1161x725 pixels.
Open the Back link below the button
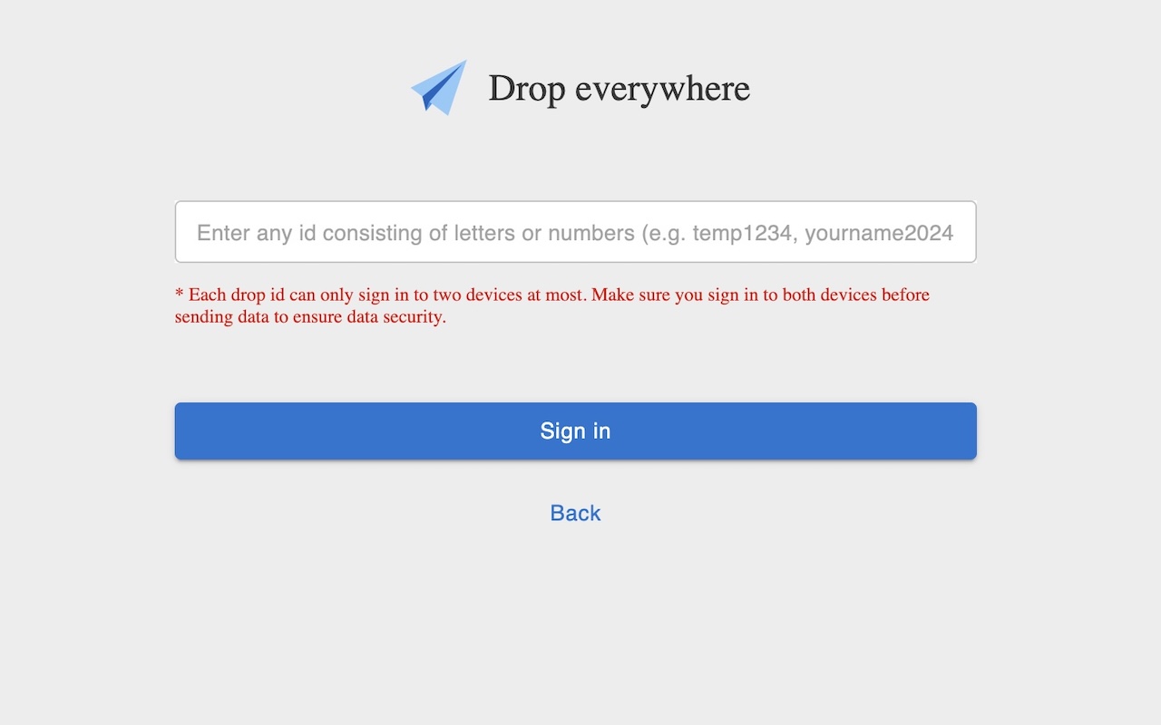575,513
